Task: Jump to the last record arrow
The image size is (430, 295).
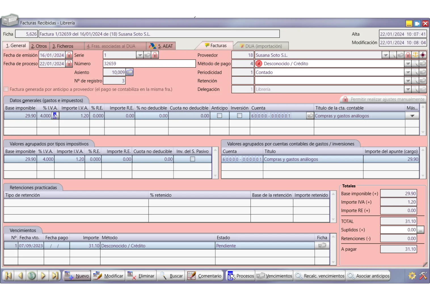Action: coord(55,276)
